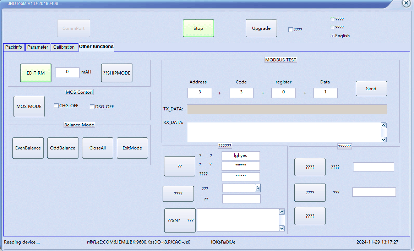Click the ???? button left of the dropdown

pyautogui.click(x=178, y=194)
